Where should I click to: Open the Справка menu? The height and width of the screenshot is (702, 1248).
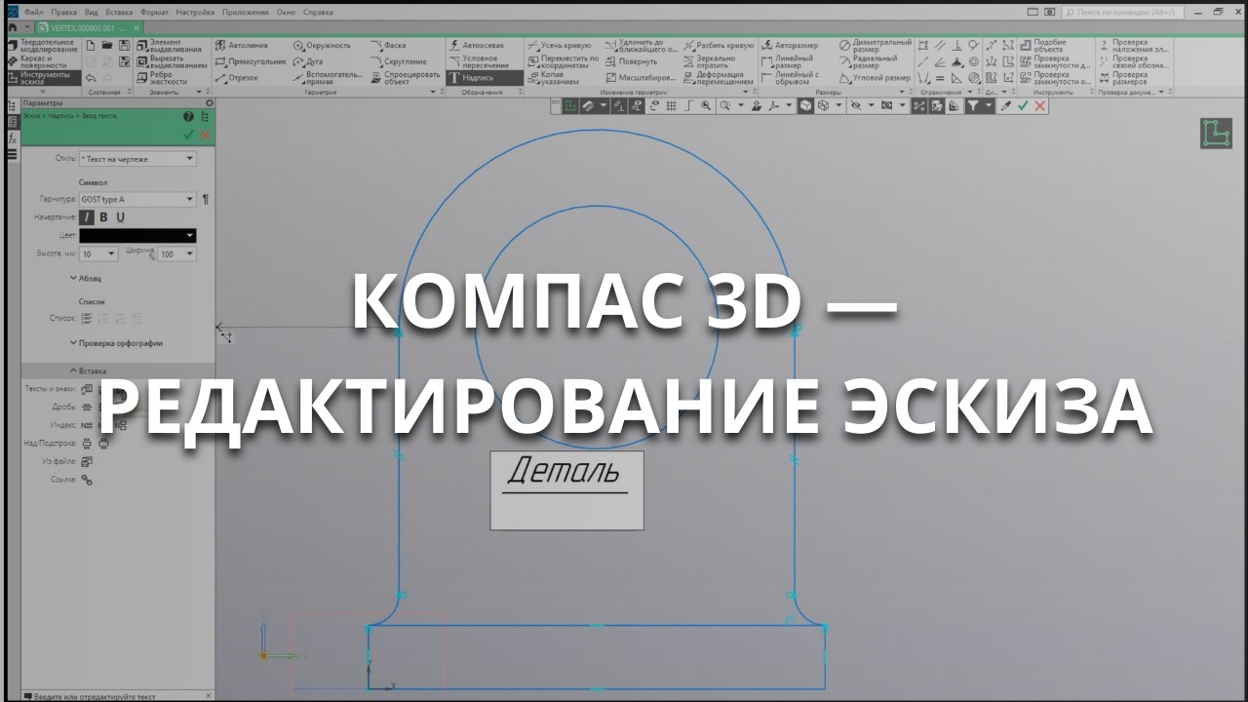click(318, 12)
